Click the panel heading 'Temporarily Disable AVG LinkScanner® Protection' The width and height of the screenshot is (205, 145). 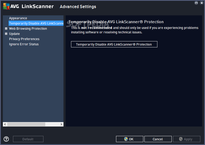pyautogui.click(x=116, y=22)
